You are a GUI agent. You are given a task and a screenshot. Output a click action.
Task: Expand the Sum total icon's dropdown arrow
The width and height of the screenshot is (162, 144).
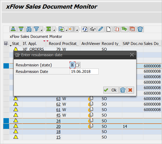pyautogui.click(x=54, y=30)
